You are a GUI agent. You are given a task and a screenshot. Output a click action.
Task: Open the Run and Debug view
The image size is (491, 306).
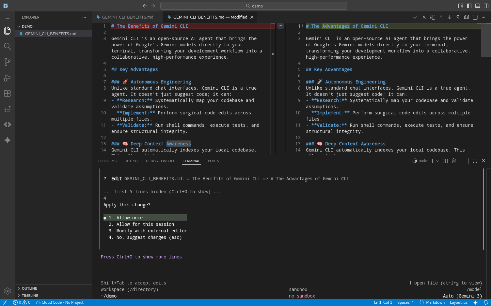[7, 78]
